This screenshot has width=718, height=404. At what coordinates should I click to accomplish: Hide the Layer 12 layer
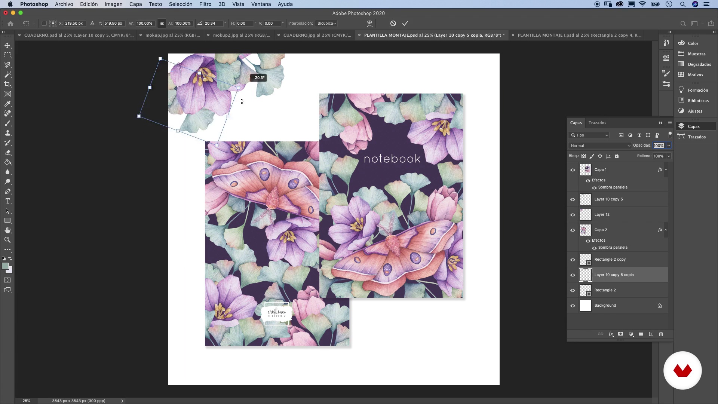tap(573, 215)
